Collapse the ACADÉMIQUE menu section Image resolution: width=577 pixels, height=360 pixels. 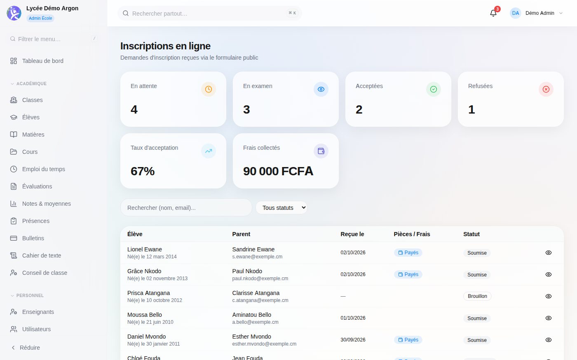28,84
